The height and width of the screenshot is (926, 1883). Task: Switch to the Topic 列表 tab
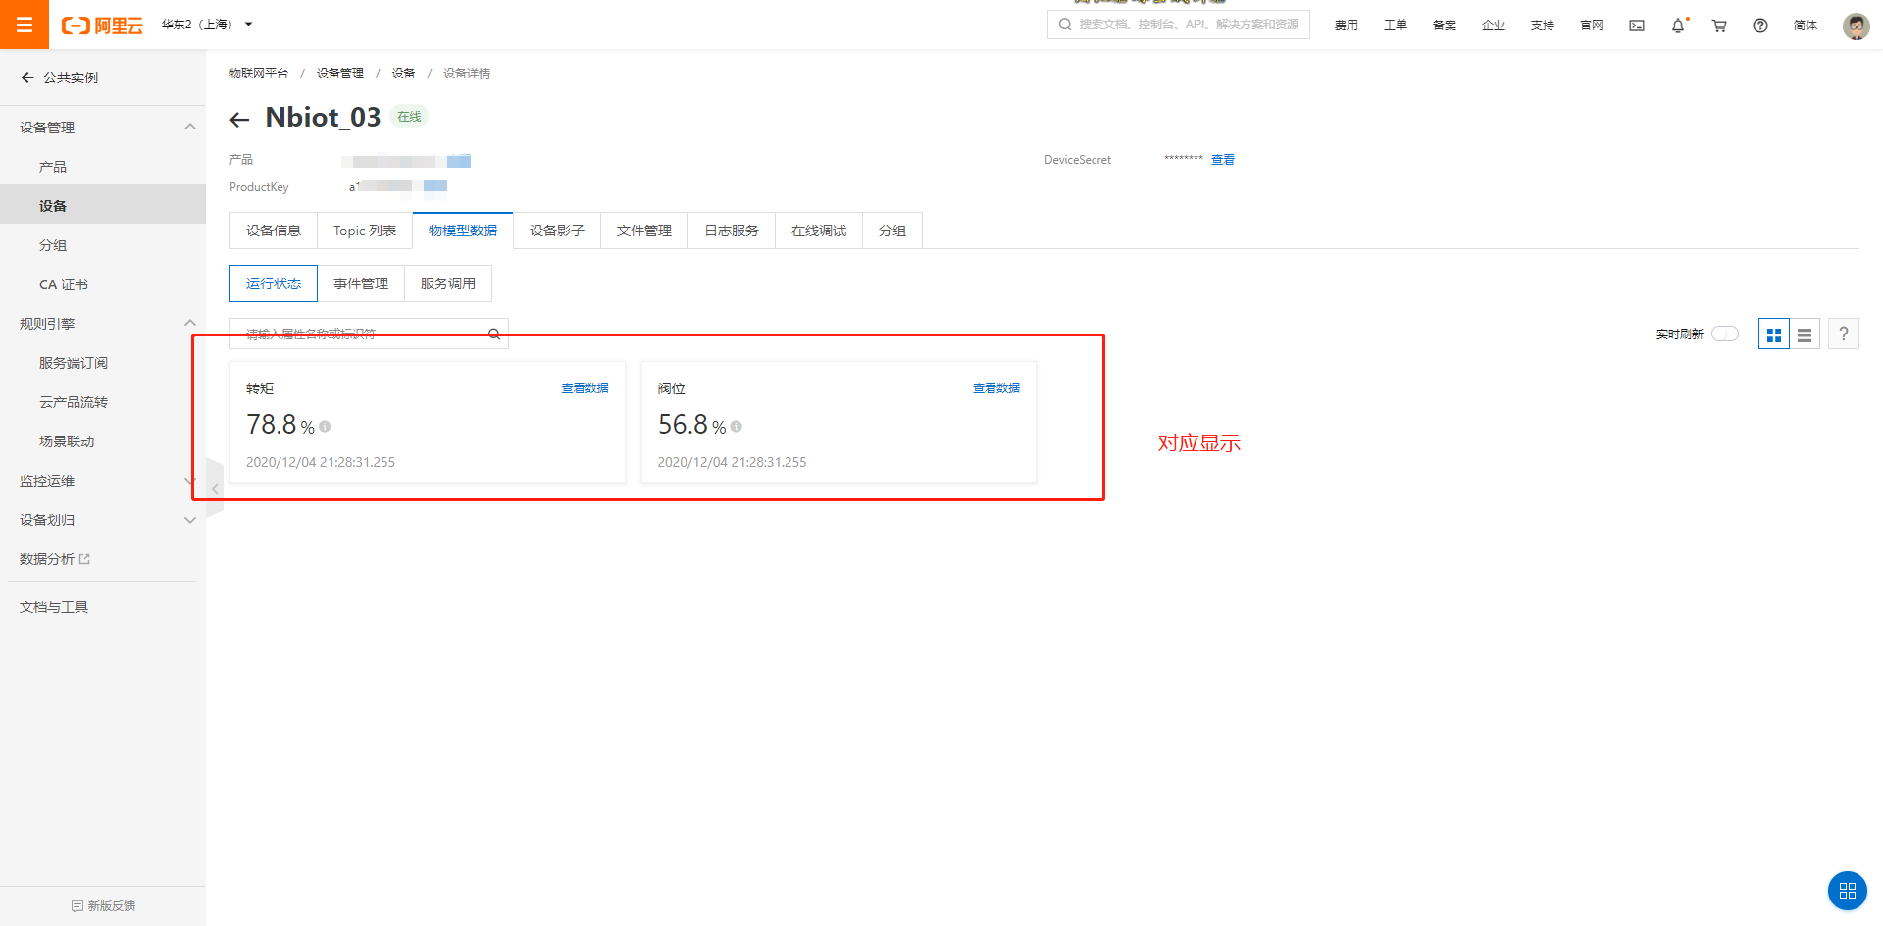364,230
